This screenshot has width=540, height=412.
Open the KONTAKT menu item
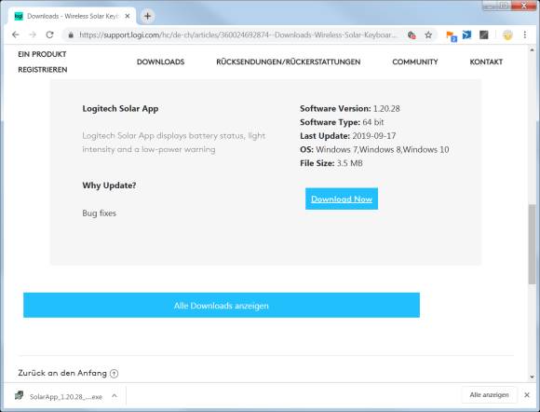(486, 62)
